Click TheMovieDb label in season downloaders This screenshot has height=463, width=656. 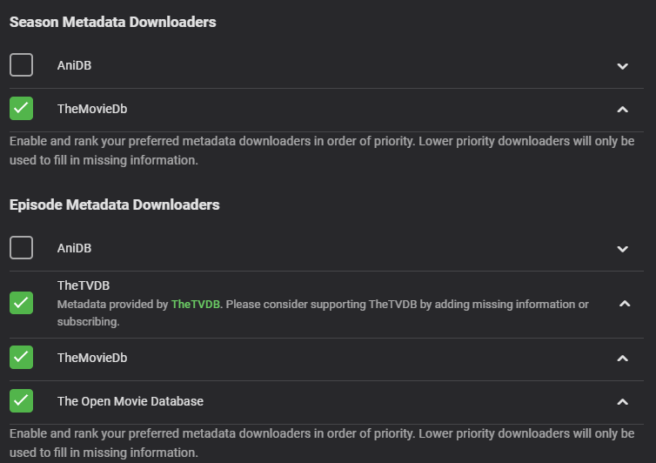tap(92, 109)
